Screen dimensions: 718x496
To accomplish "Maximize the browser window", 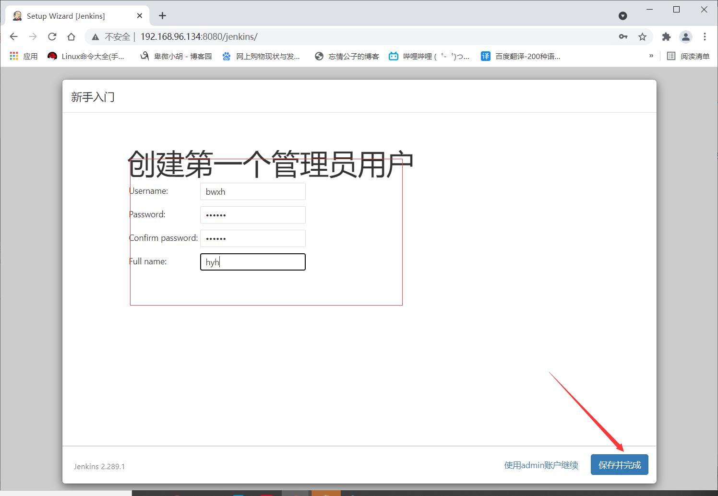I will 677,10.
